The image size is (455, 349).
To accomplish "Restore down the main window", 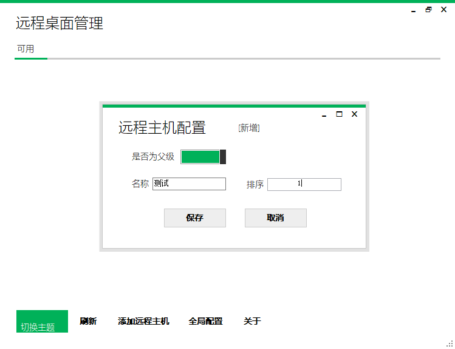I will [x=429, y=10].
